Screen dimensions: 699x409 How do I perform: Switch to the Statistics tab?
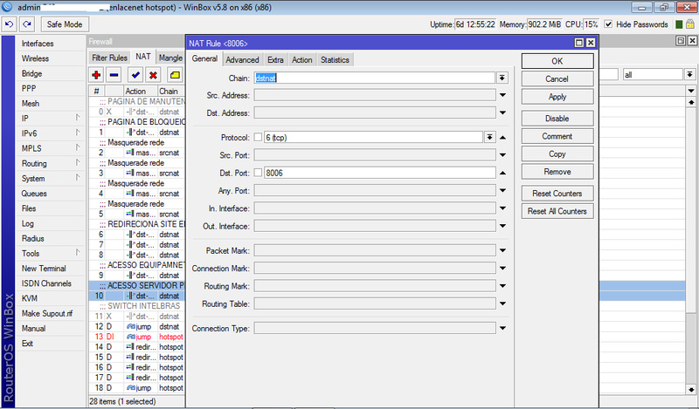click(x=335, y=59)
